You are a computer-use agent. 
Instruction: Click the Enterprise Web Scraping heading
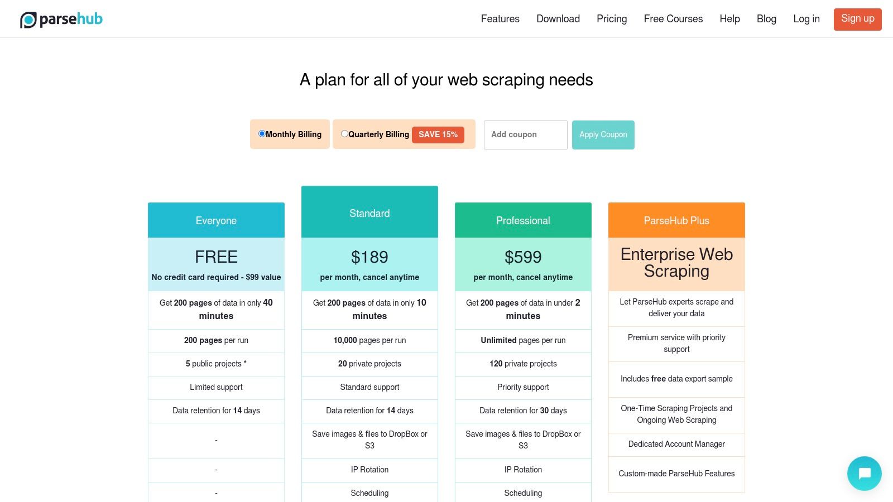[x=676, y=263]
